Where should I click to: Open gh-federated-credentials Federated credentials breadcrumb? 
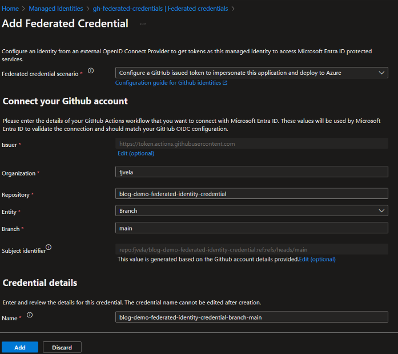pyautogui.click(x=160, y=9)
